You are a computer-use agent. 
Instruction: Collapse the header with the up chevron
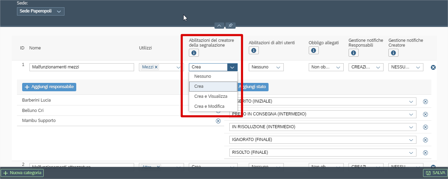(219, 25)
